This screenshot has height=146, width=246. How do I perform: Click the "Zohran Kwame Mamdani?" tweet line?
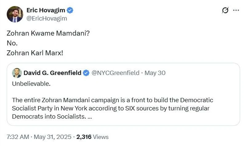48,34
